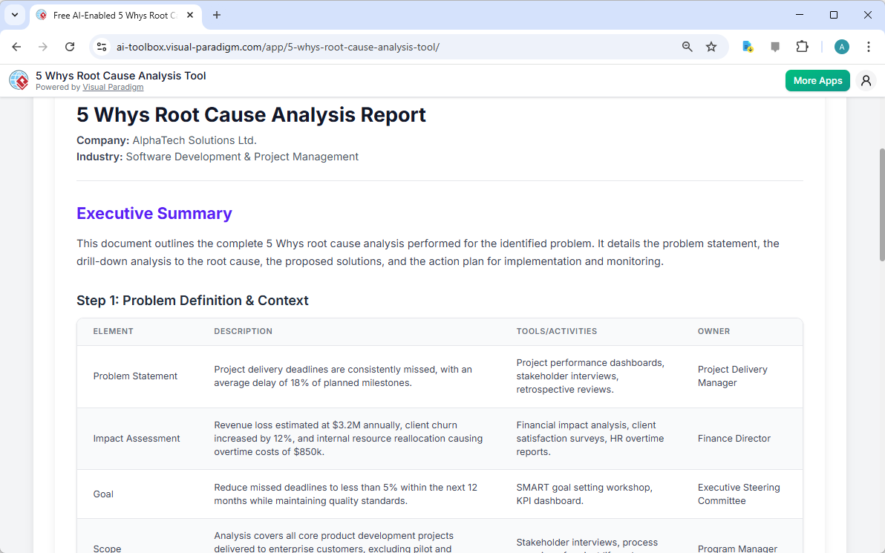Open the three-dot Chrome menu

(x=869, y=46)
